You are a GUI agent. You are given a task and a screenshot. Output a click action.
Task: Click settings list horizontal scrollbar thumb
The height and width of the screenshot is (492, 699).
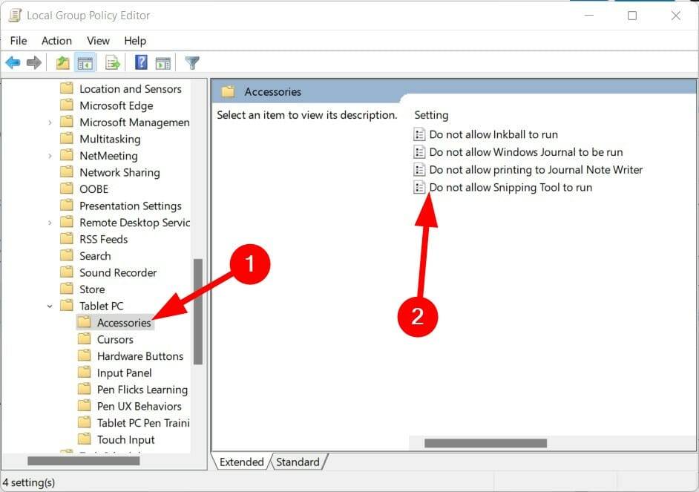pyautogui.click(x=485, y=443)
